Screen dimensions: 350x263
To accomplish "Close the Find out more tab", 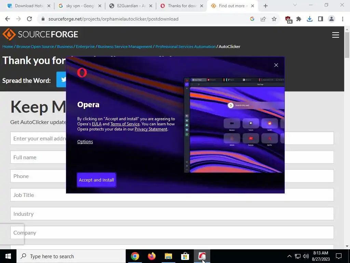I will pyautogui.click(x=253, y=6).
